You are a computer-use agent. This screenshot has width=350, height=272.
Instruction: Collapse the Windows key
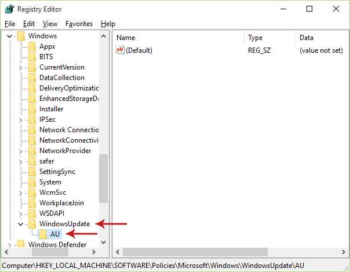(9, 36)
